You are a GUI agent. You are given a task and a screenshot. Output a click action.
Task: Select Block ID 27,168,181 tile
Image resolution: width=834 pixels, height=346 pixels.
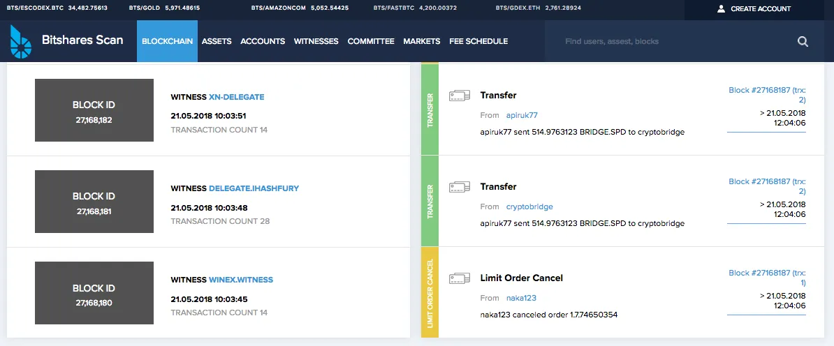tap(94, 202)
